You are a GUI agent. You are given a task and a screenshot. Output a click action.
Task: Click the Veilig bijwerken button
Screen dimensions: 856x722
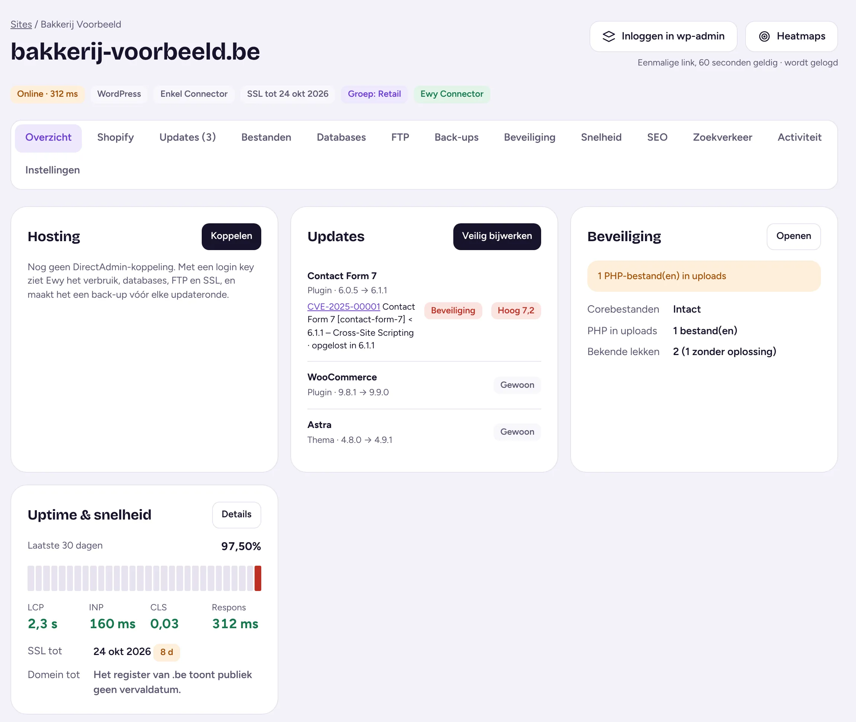tap(497, 236)
